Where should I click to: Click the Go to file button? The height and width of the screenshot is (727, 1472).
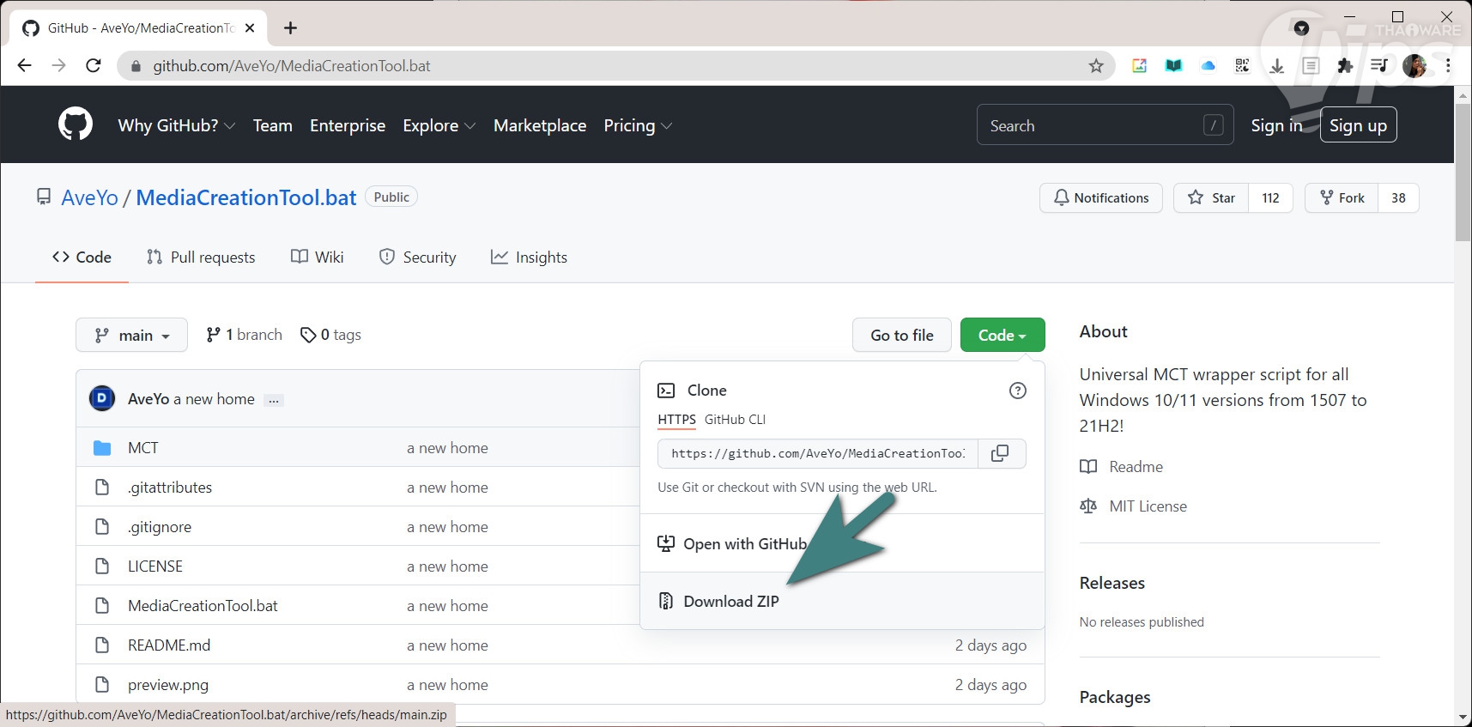pyautogui.click(x=901, y=335)
